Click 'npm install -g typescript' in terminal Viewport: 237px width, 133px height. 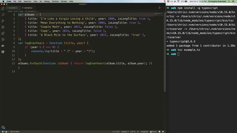pos(197,8)
